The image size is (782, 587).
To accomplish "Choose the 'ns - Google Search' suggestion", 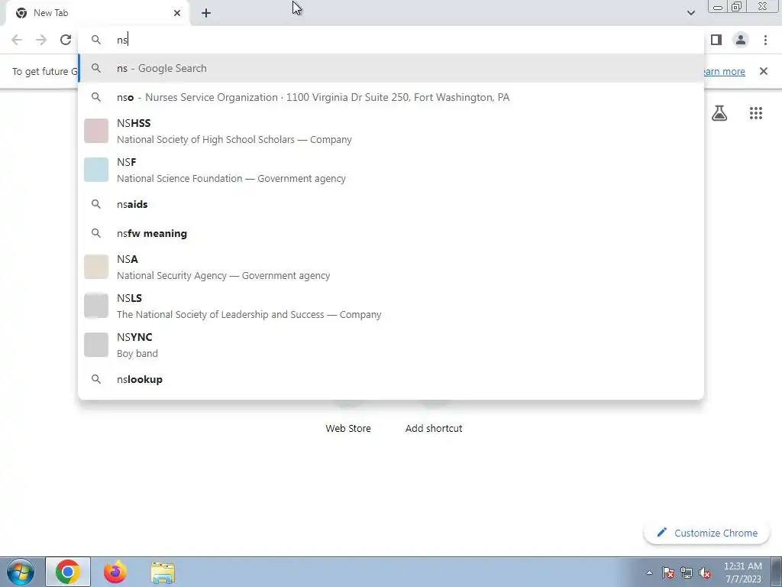I will (x=391, y=68).
